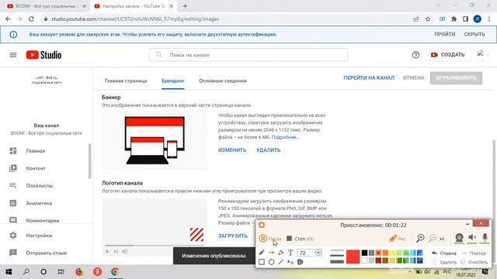The image size is (497, 279).
Task: Select the pencil tool in the recorder panel
Action: pyautogui.click(x=262, y=253)
